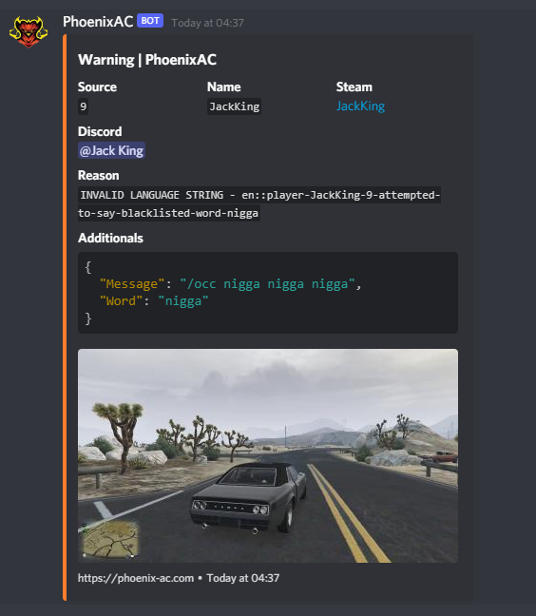Click the phoenix-ac.com footer text

[x=136, y=578]
